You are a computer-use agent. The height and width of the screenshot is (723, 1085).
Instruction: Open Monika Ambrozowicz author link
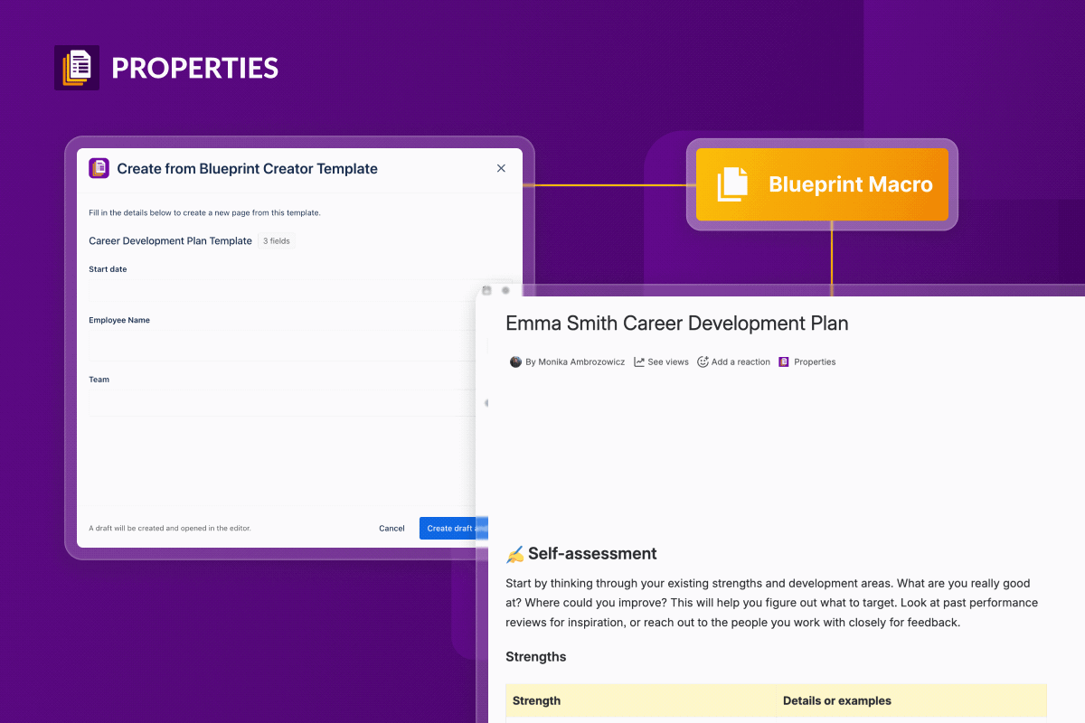[x=575, y=362]
